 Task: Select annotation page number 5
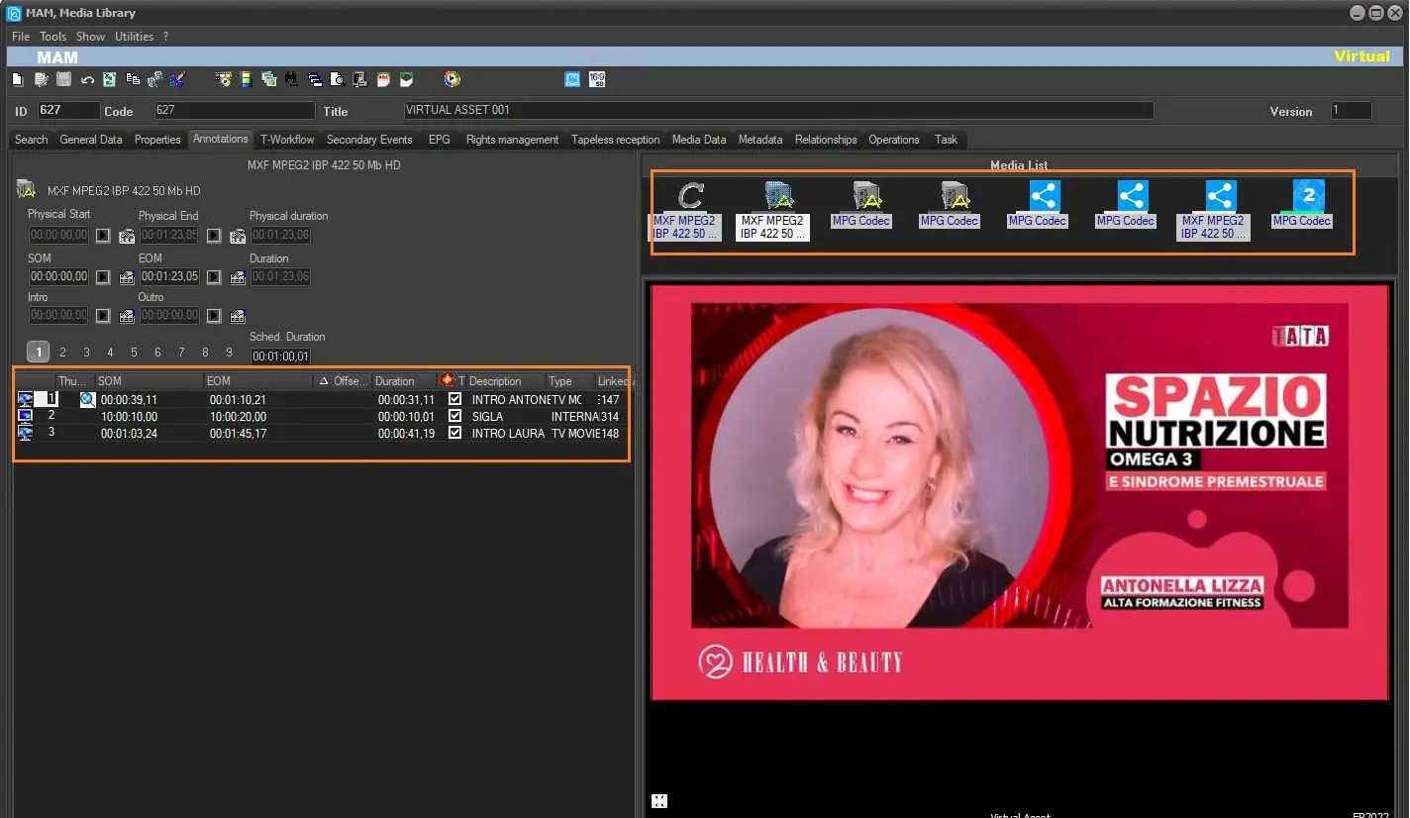[x=134, y=353]
